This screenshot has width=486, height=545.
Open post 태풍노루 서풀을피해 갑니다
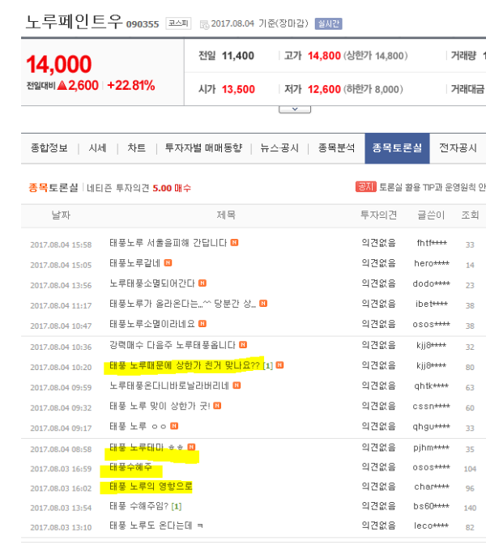pyautogui.click(x=168, y=243)
